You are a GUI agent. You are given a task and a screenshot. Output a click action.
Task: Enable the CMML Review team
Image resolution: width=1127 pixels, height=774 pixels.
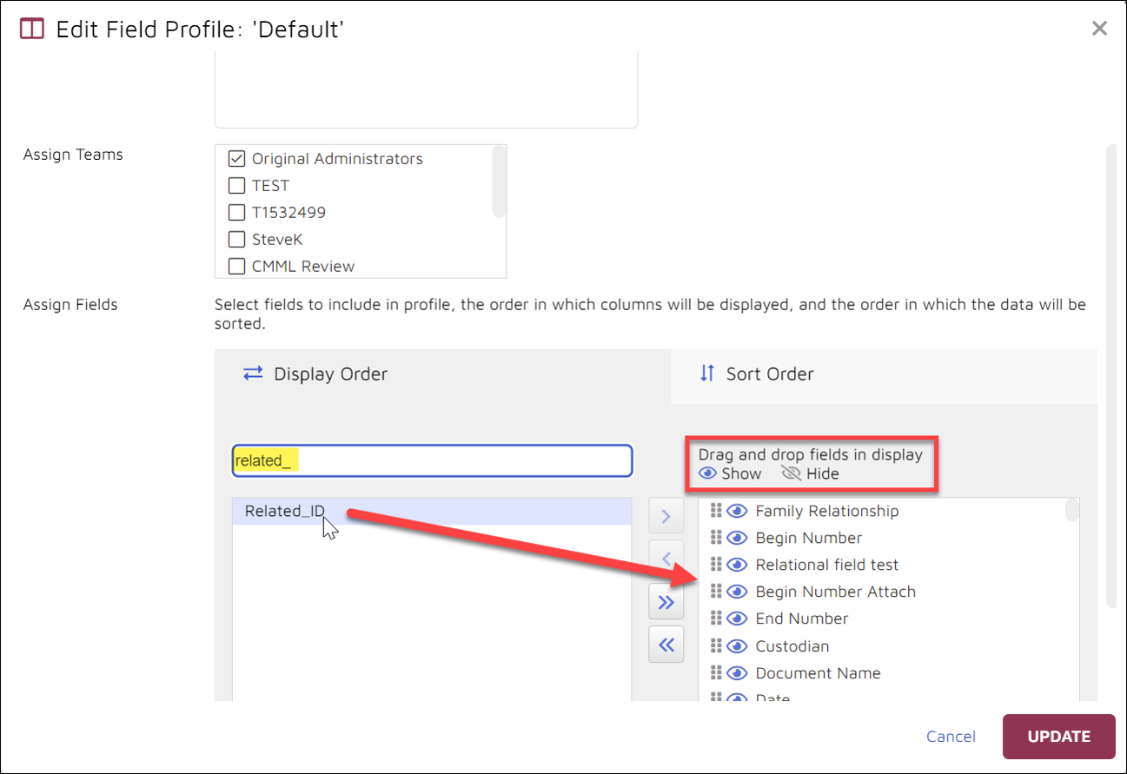point(236,266)
